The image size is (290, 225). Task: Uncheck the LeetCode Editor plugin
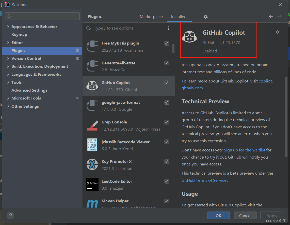167,181
